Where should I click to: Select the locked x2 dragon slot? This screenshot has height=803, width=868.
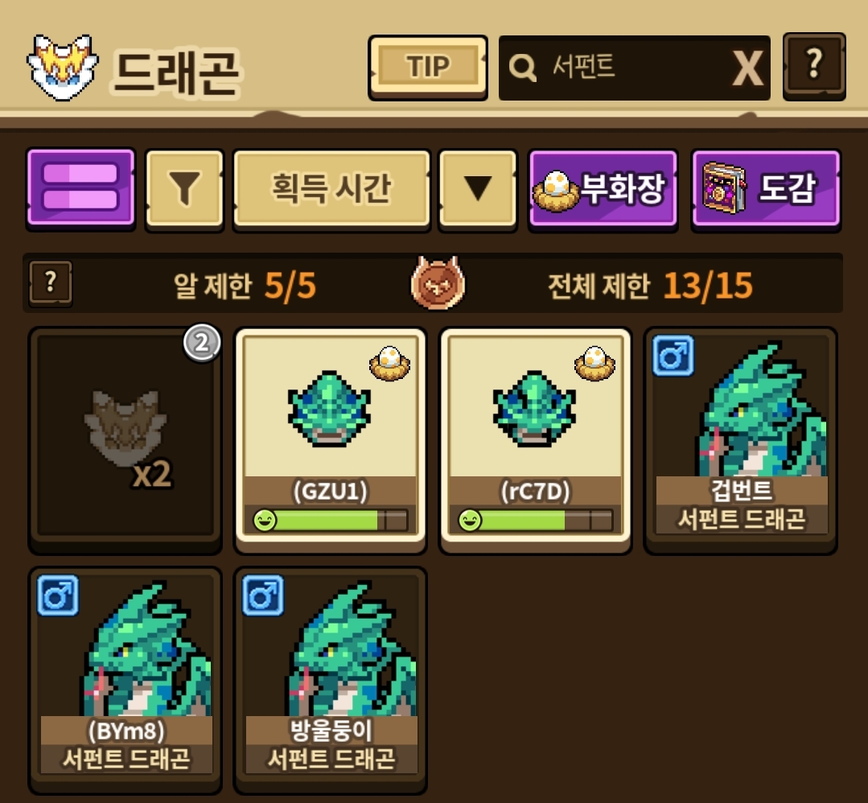tap(125, 440)
